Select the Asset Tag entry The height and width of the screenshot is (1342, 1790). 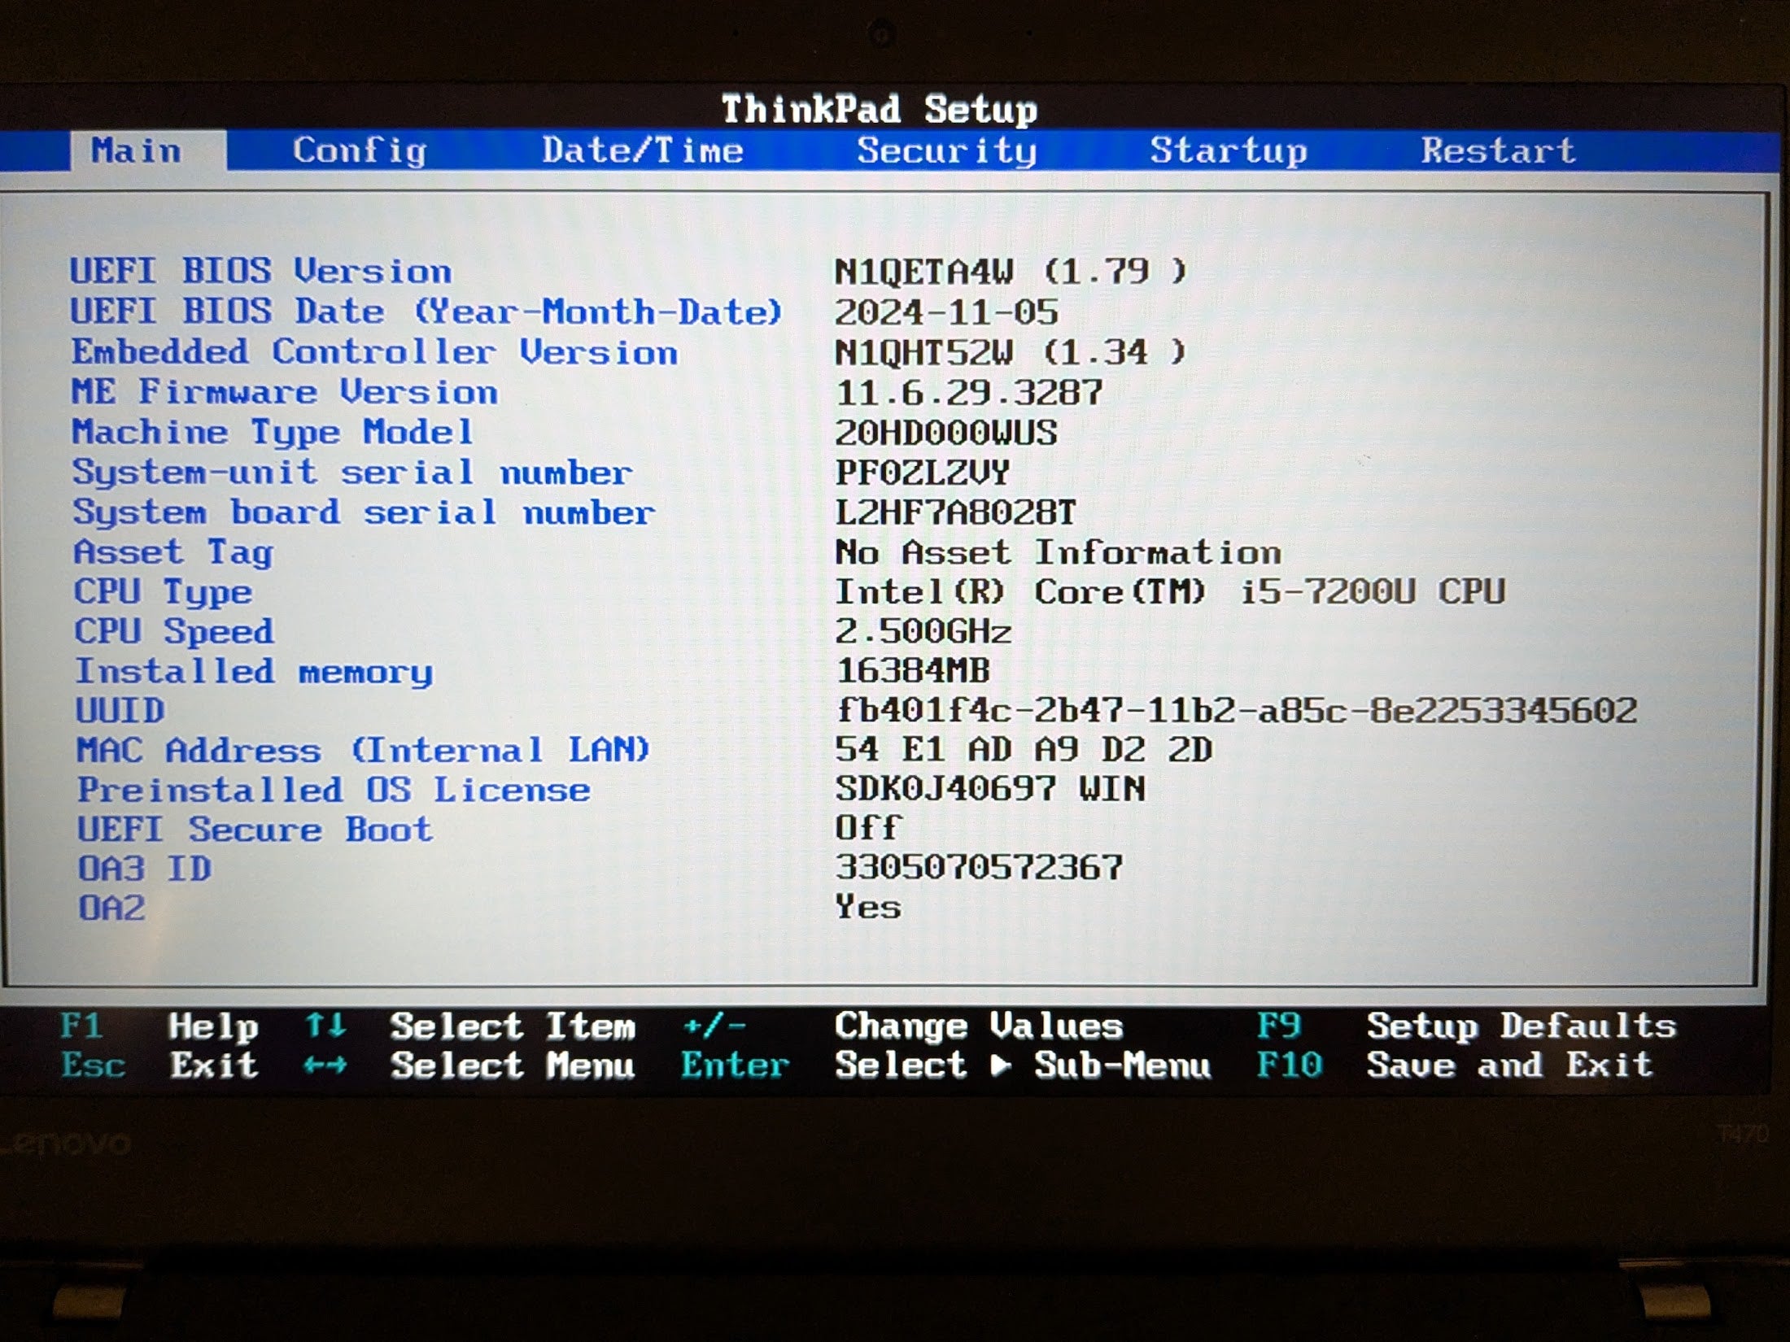173,552
